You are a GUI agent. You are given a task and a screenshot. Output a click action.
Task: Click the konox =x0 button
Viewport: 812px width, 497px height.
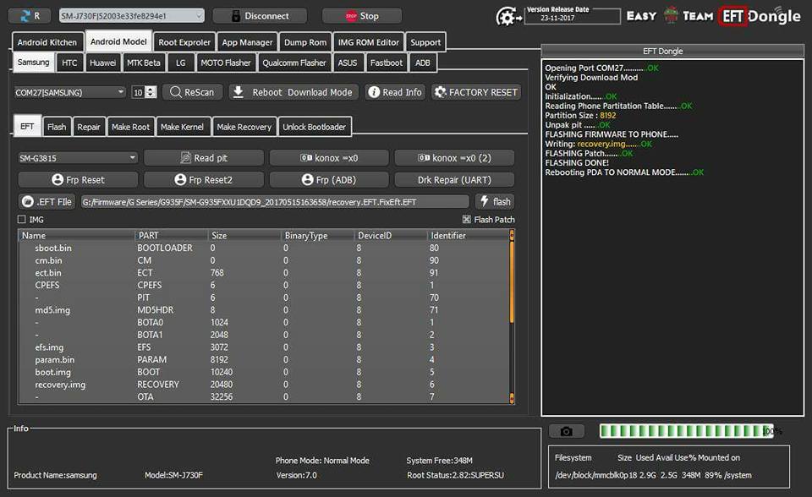(329, 158)
